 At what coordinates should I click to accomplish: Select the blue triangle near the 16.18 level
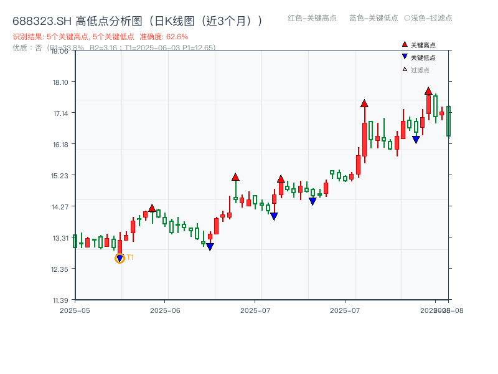[415, 139]
